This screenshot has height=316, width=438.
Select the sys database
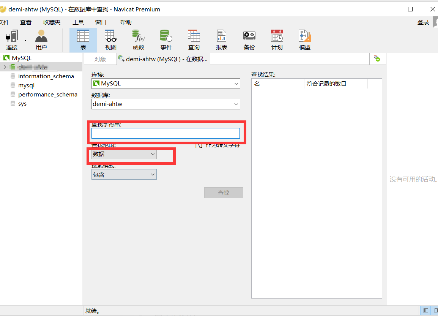click(x=22, y=104)
